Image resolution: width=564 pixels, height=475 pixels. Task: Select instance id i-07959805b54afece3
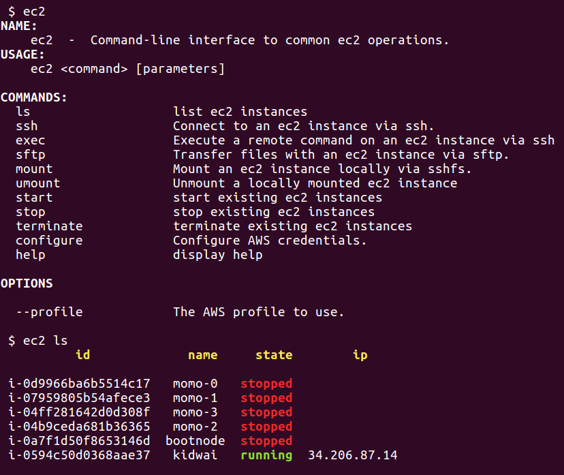(x=79, y=398)
